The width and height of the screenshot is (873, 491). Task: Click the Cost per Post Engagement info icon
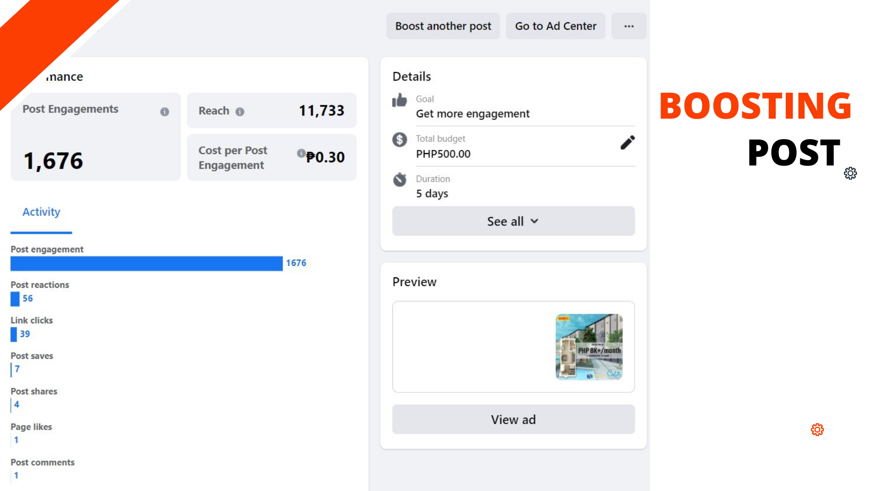(x=301, y=153)
